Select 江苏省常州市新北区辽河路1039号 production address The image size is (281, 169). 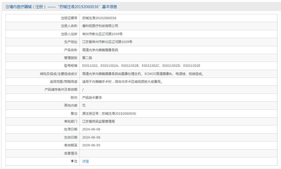coord(107,42)
